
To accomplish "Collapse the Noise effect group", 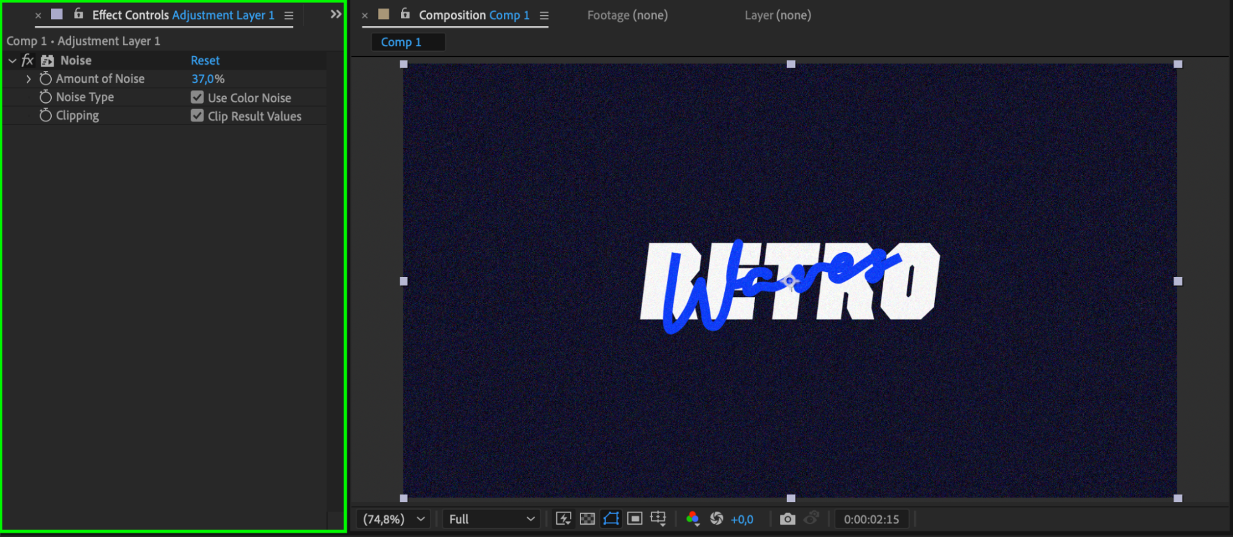I will coord(12,60).
